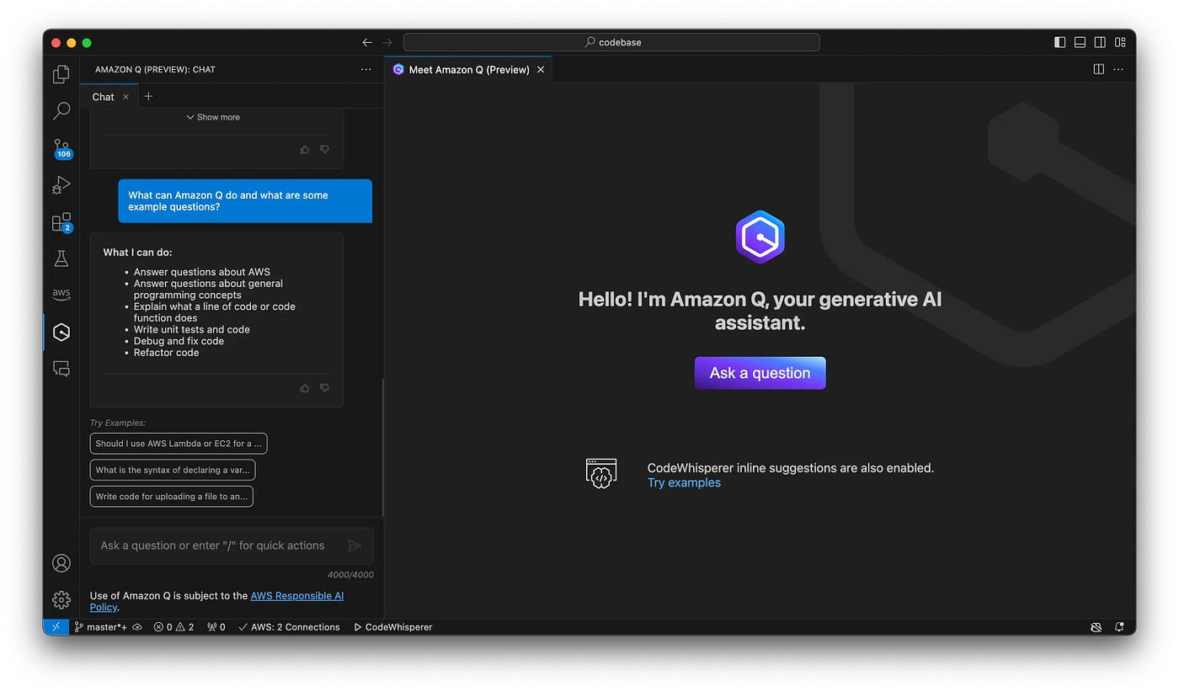Open Extensions view with 2 badge
Screen dimensions: 1179x692
click(x=61, y=222)
